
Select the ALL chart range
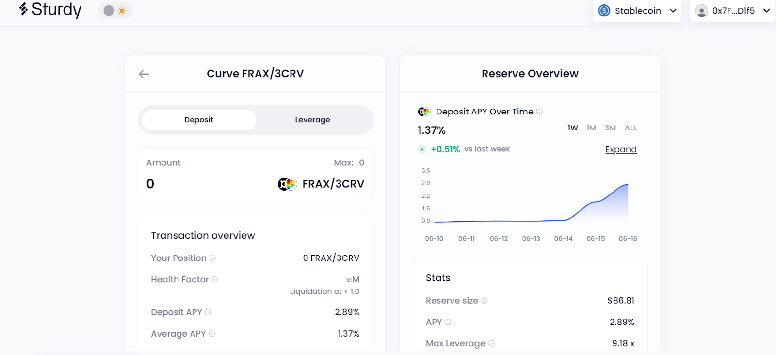pyautogui.click(x=630, y=128)
